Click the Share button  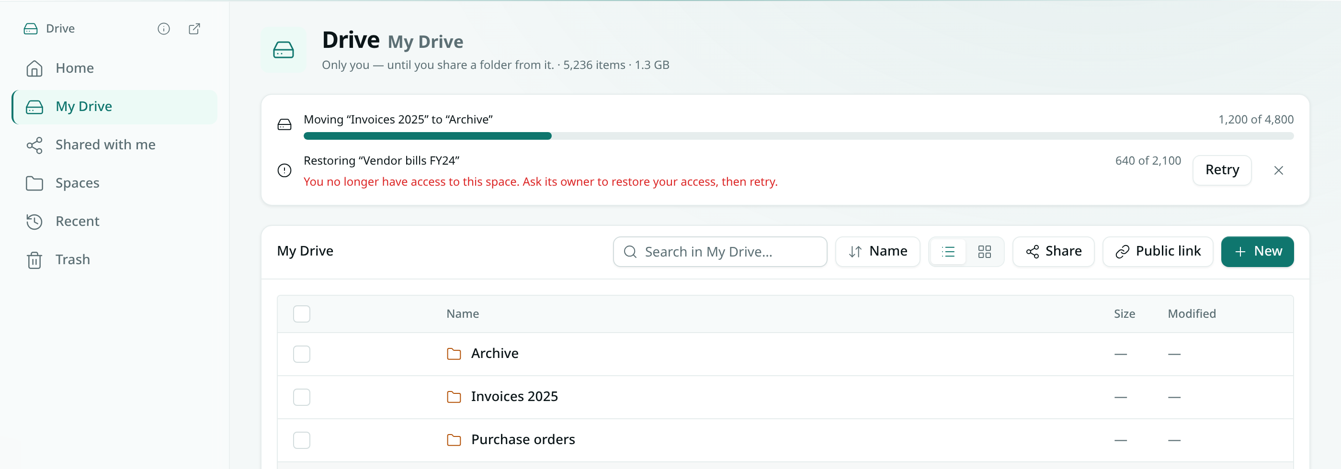point(1053,252)
